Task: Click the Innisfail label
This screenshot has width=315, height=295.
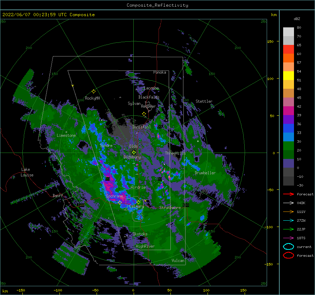Action: [x=141, y=127]
